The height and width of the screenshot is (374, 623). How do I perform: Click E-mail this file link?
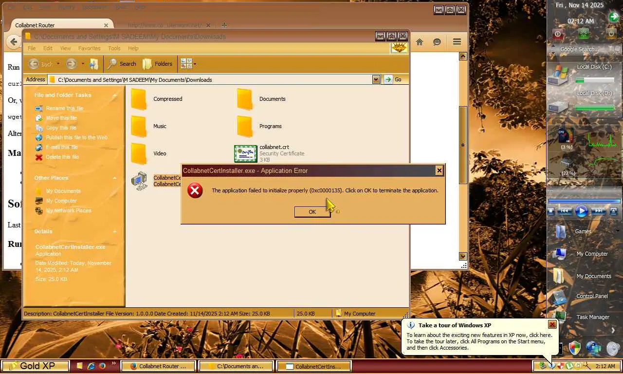62,147
